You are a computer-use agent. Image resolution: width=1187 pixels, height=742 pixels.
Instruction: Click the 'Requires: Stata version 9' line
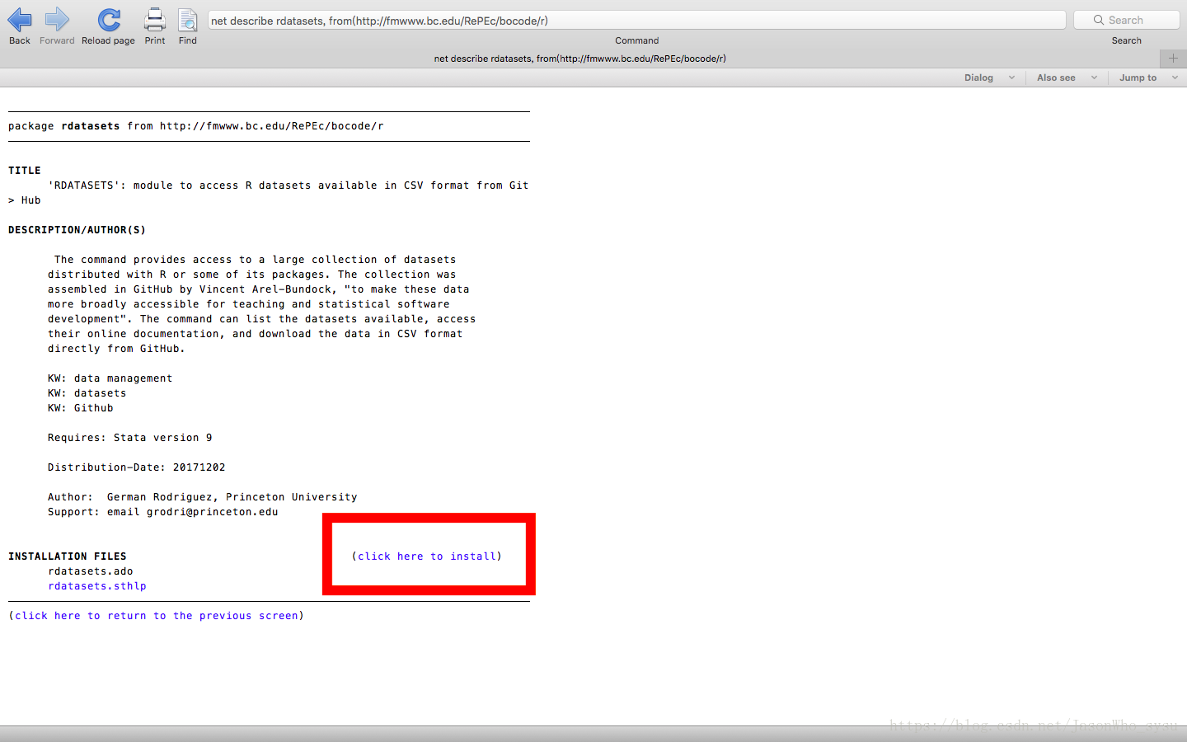tap(129, 438)
